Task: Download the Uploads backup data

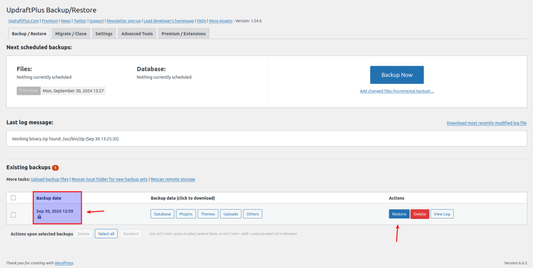Action: (x=231, y=214)
